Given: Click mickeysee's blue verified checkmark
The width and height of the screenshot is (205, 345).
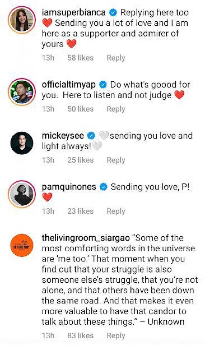Looking at the screenshot, I should pos(91,136).
